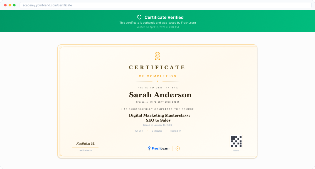
Task: Select the Credential ID FL-CERT-2026-04821 text
Action: point(157,102)
